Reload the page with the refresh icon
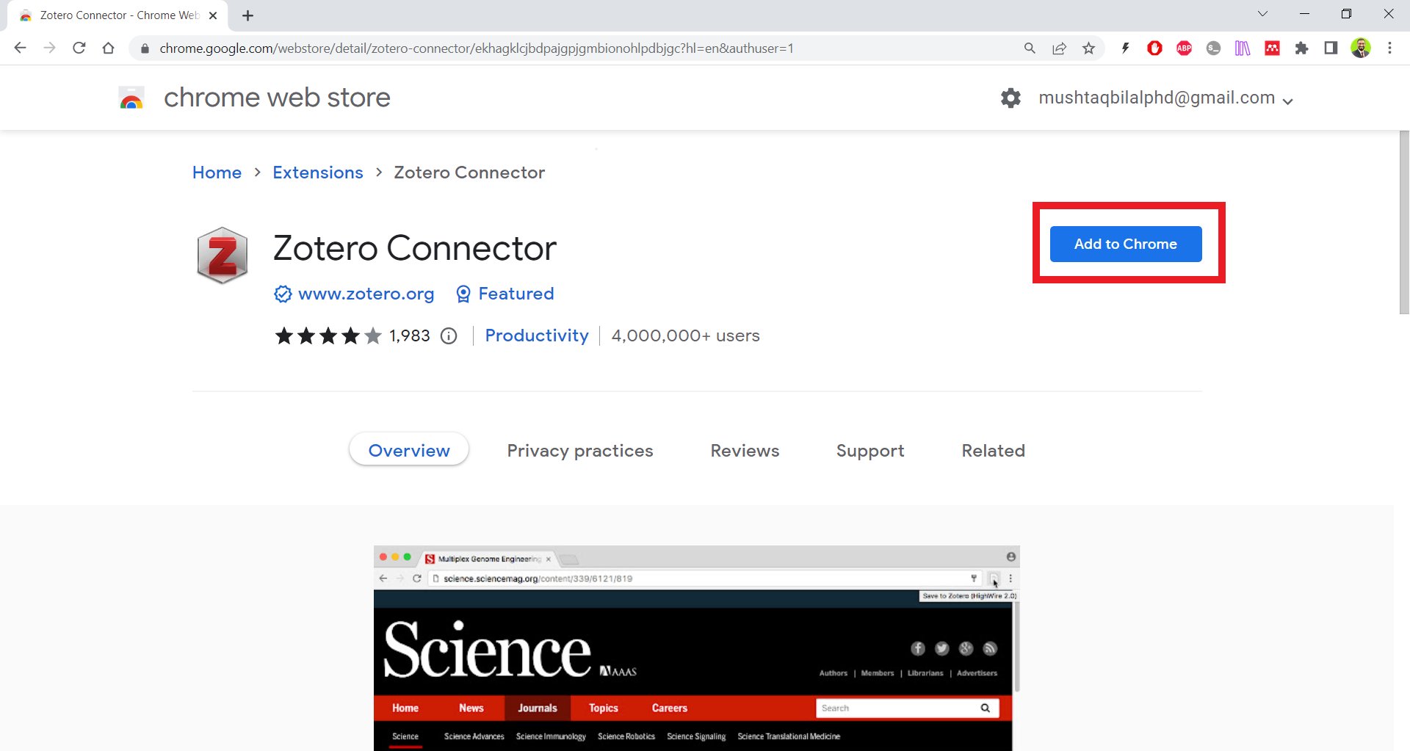Image resolution: width=1410 pixels, height=751 pixels. pyautogui.click(x=79, y=48)
